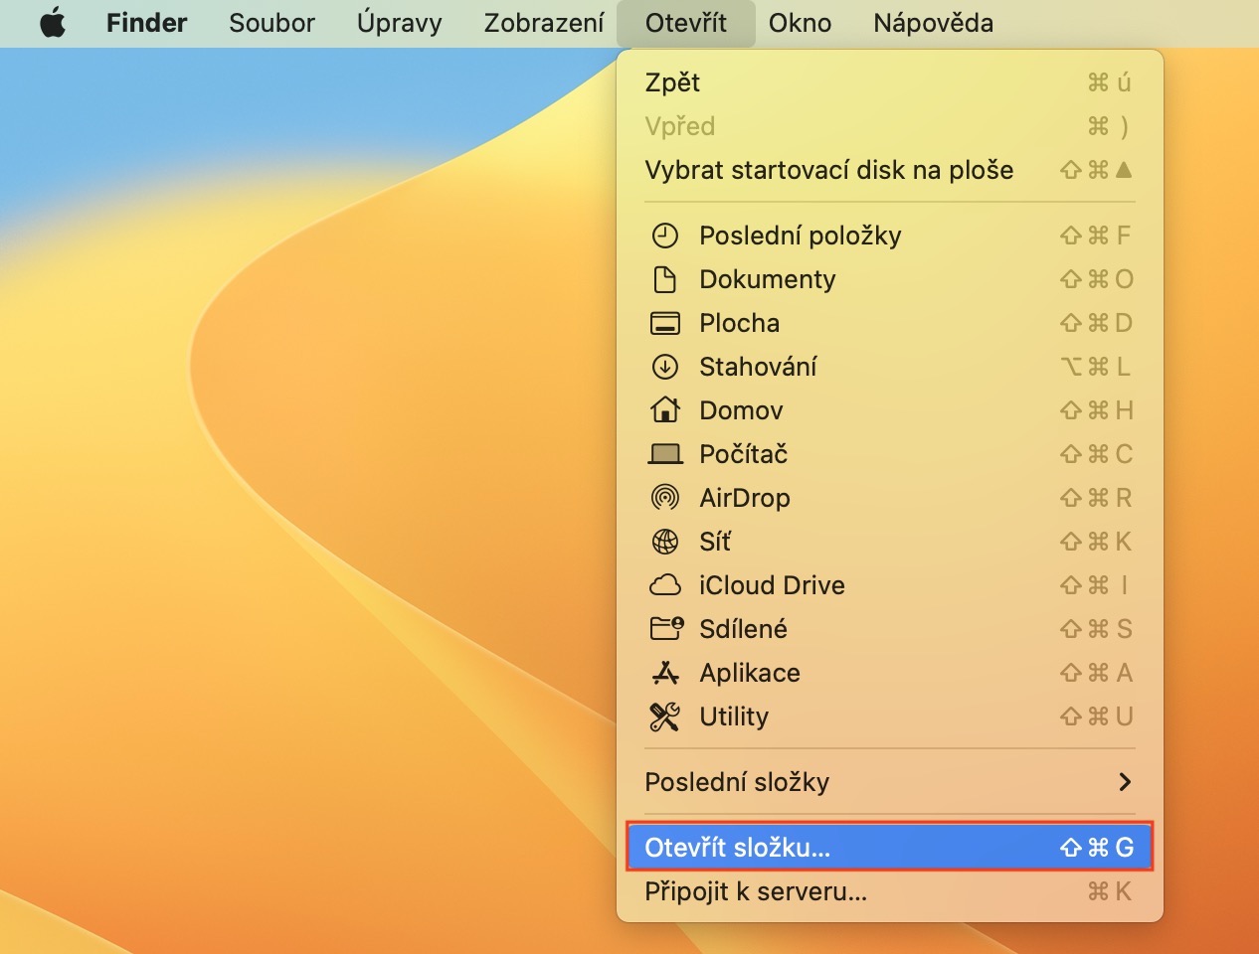Expand the Poslední složky submenu arrow

(1124, 782)
